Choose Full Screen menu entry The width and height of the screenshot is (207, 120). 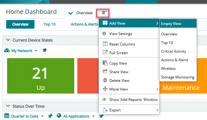tap(129, 53)
